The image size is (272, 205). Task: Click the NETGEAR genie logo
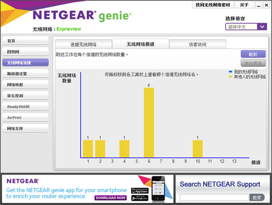pos(82,15)
